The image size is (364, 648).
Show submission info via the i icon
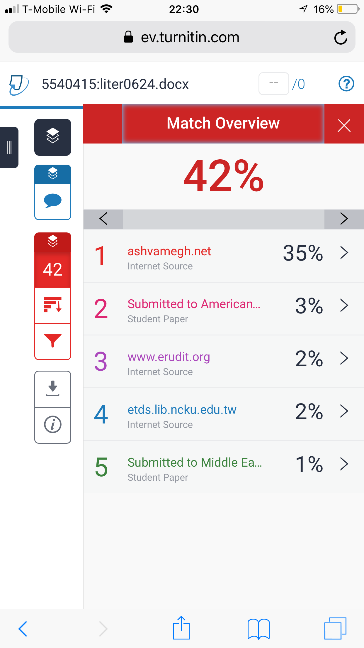[53, 425]
